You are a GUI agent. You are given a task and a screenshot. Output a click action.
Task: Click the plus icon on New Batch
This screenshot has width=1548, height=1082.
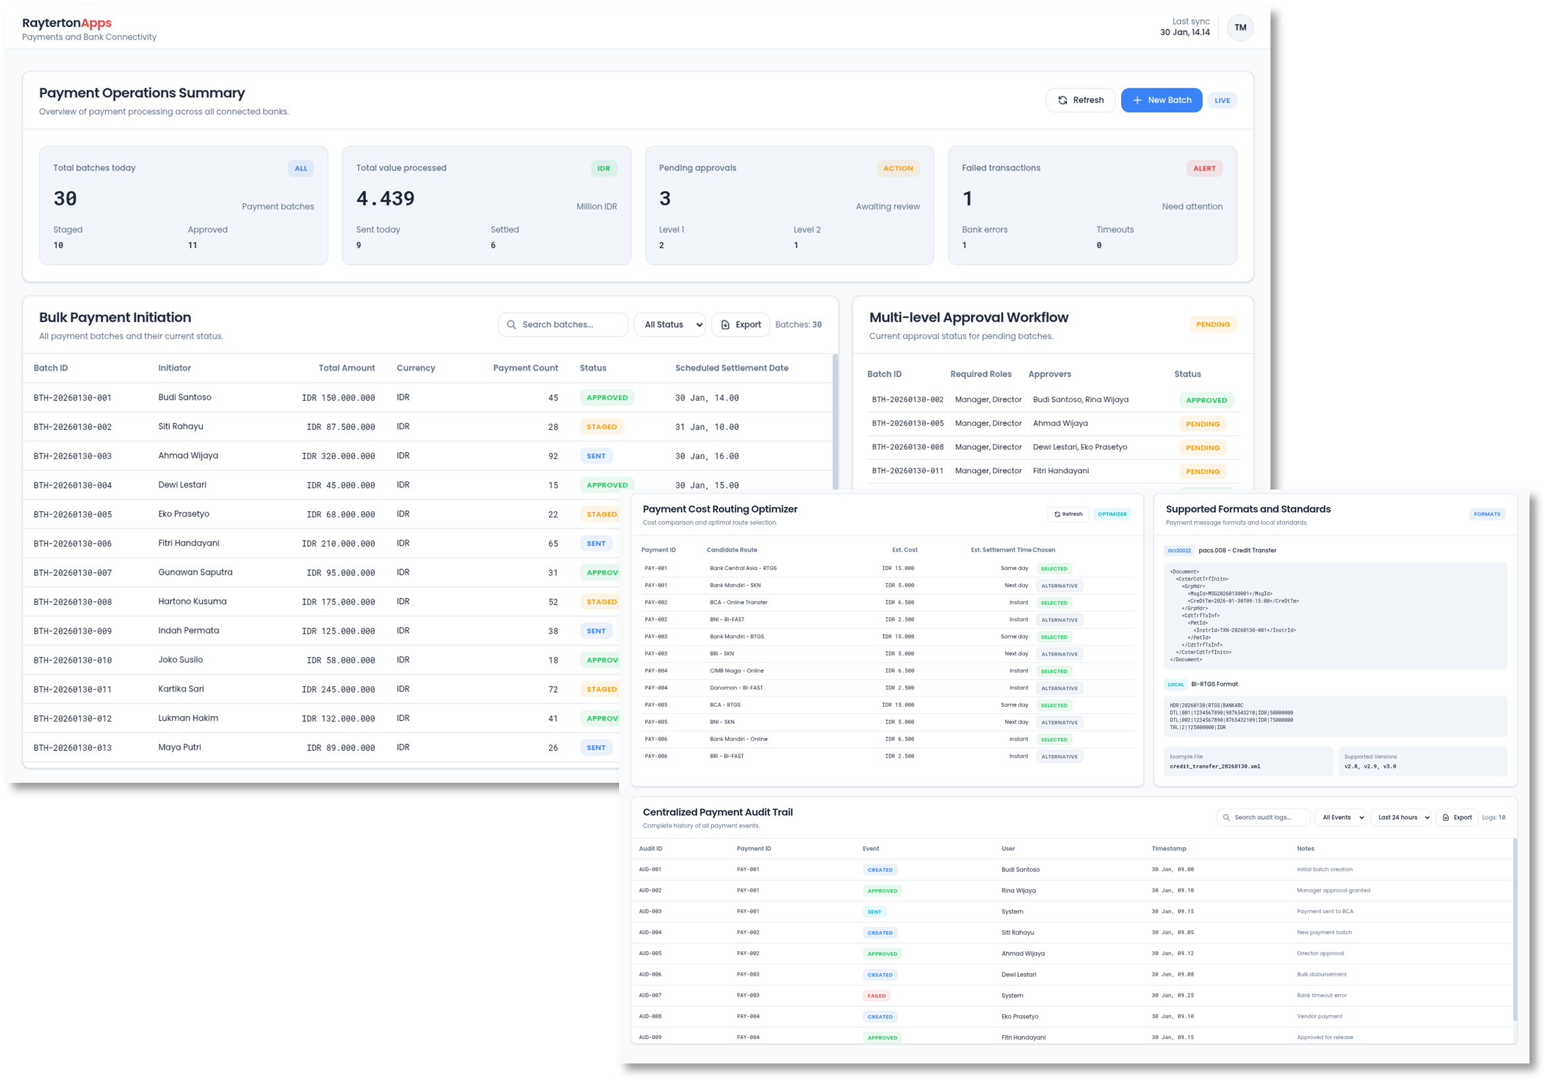tap(1138, 99)
